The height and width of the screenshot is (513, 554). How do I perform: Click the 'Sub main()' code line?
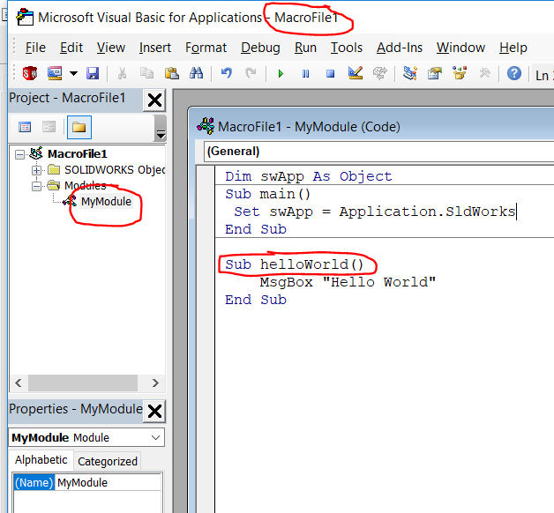click(267, 194)
